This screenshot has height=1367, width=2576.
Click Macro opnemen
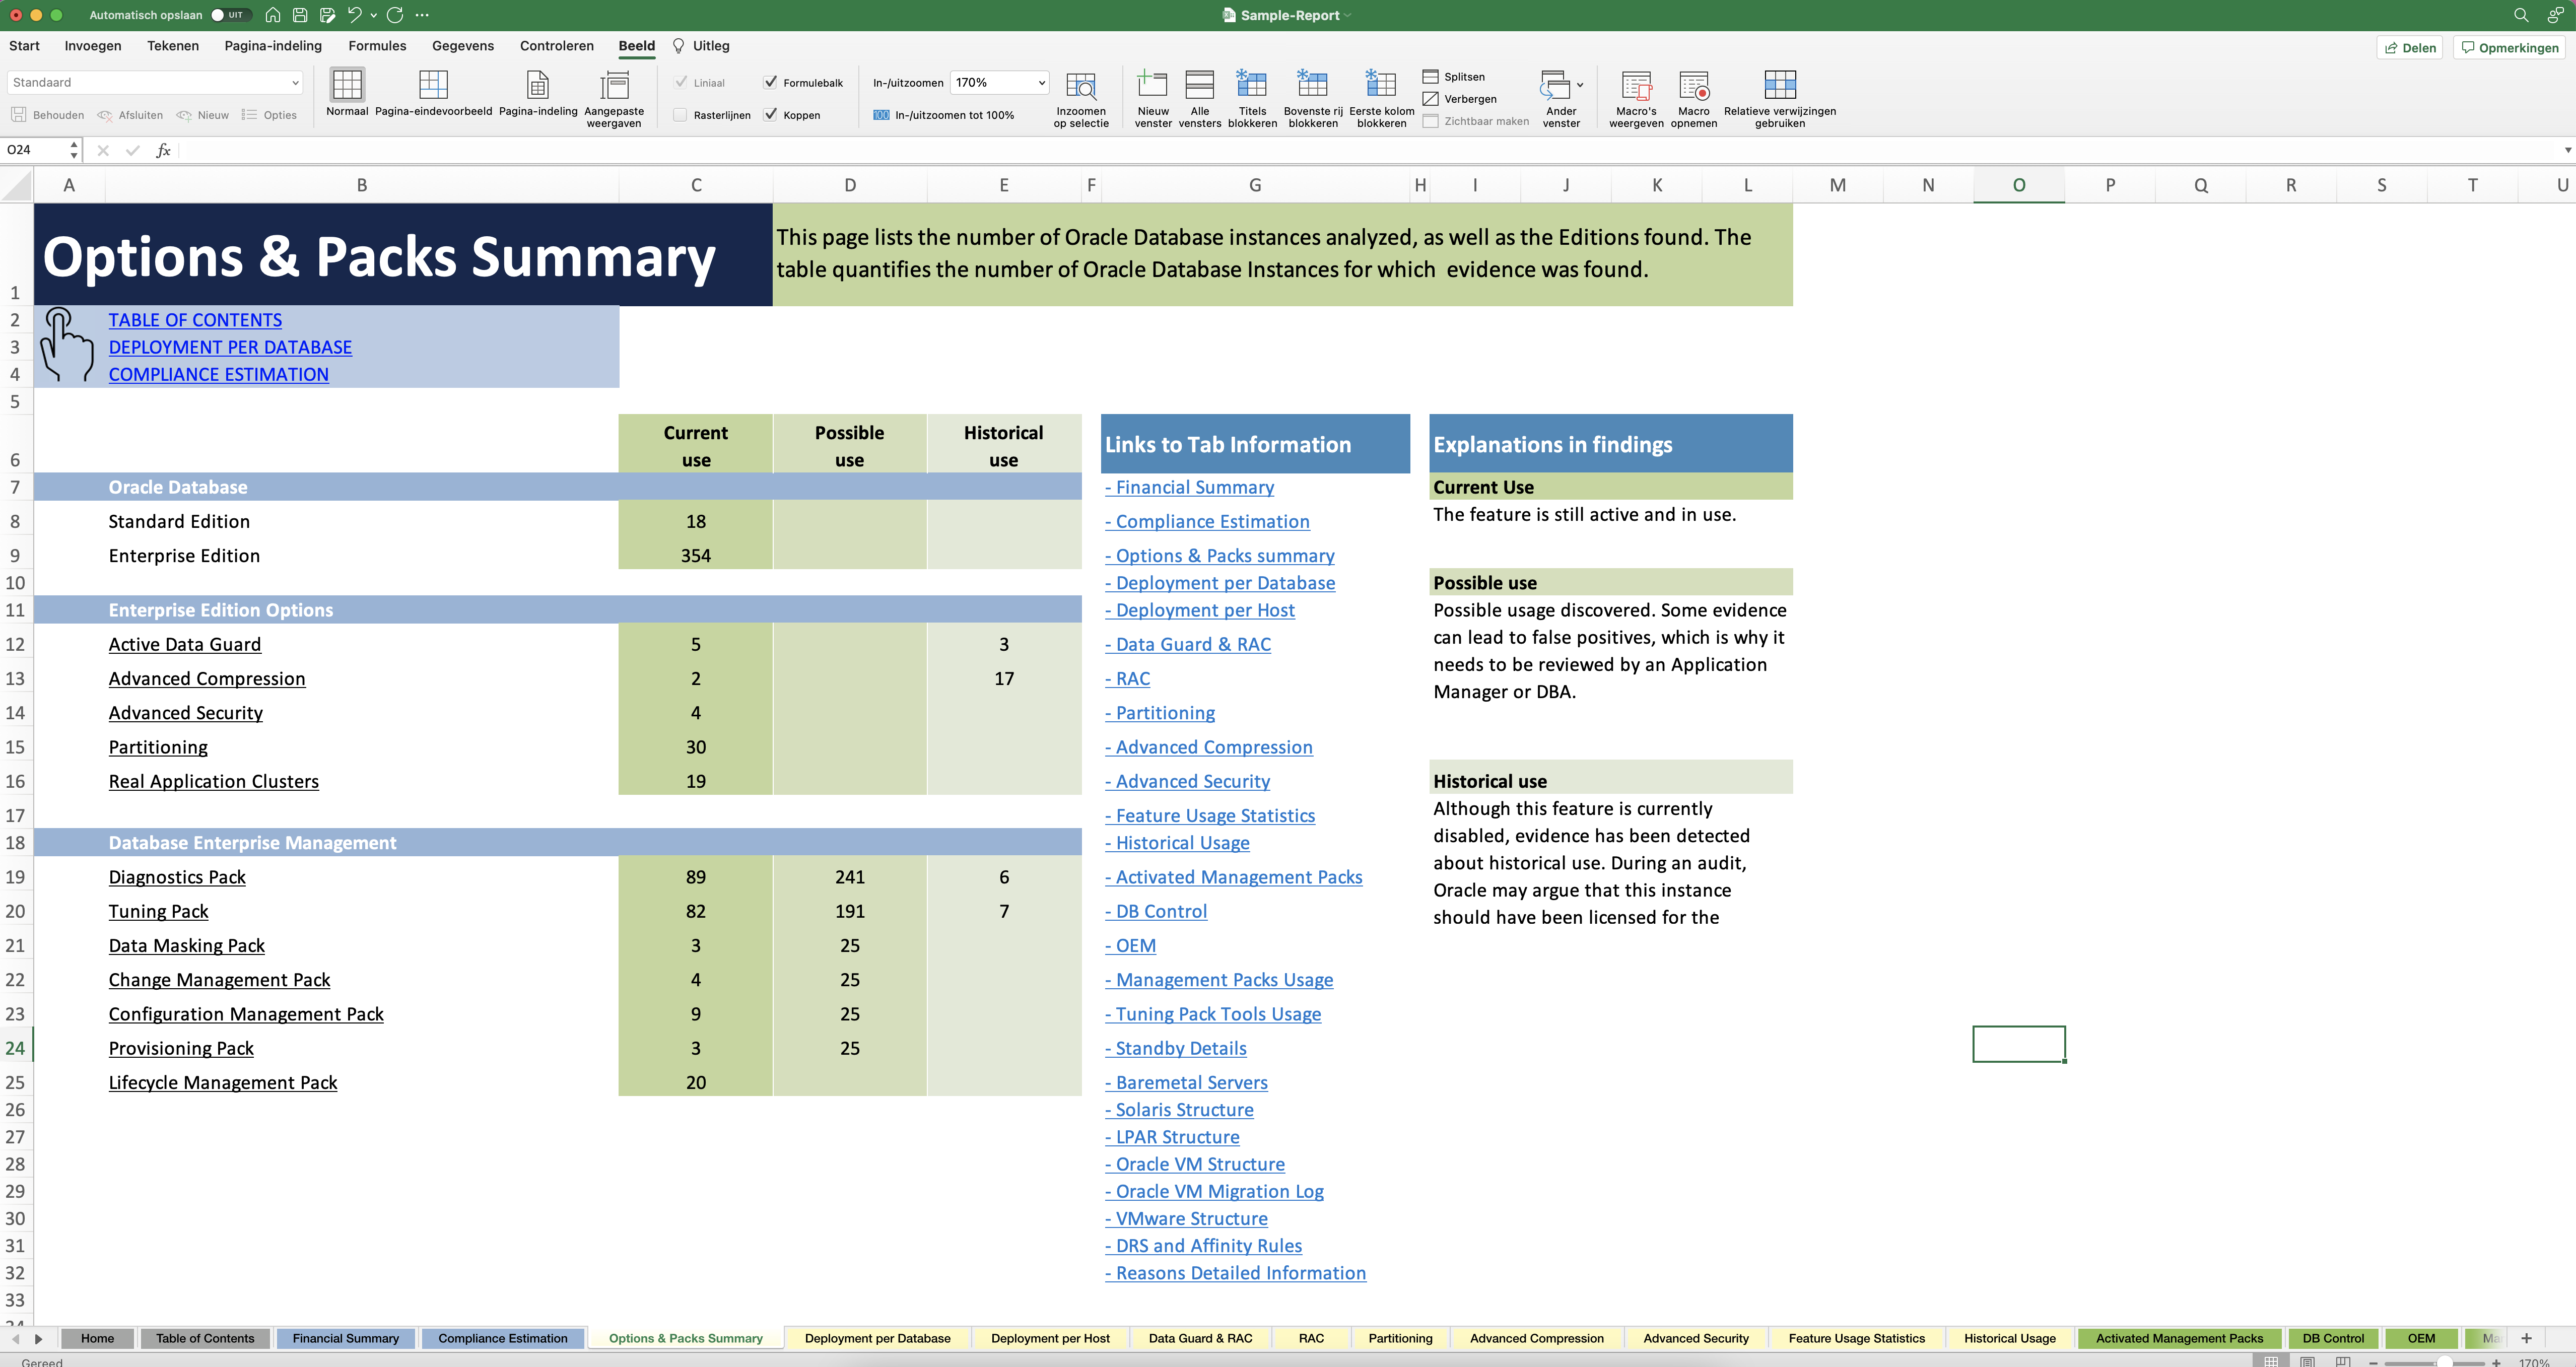(1694, 98)
